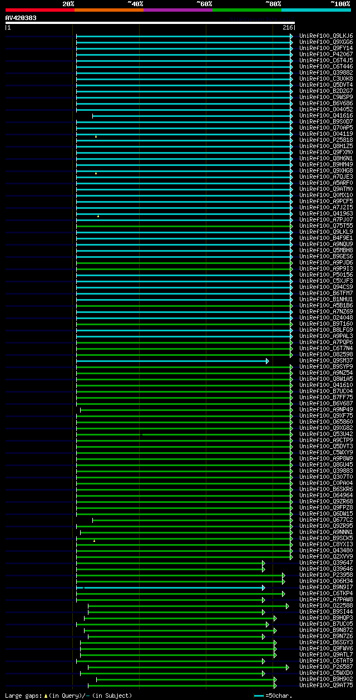The height and width of the screenshot is (700, 356).
Task: Click the red 20% identity legend bar
Action: (40, 10)
